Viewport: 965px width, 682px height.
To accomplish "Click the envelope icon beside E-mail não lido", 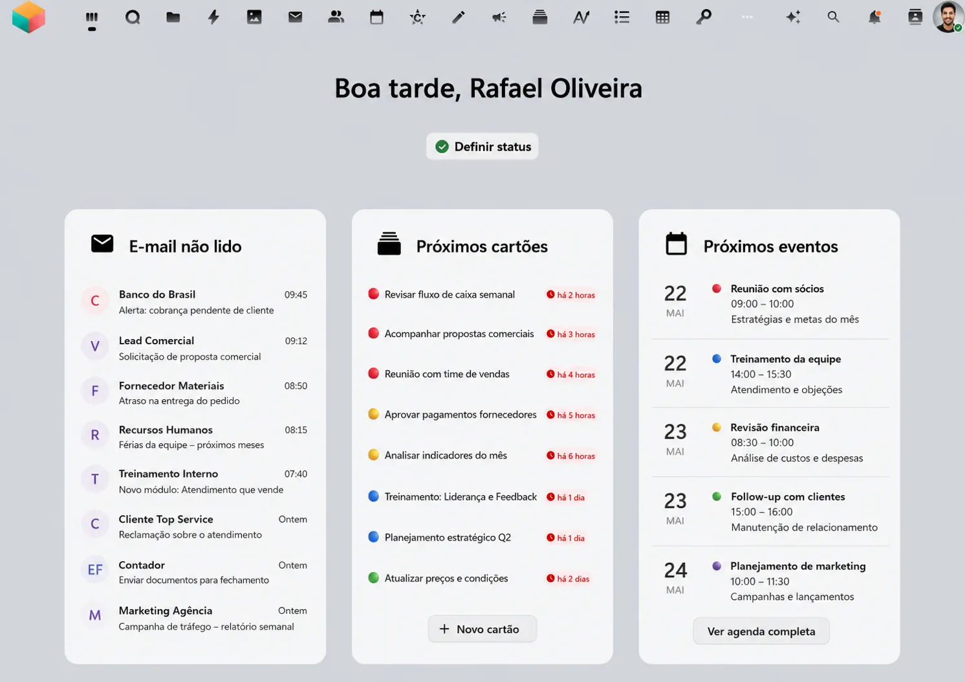I will pyautogui.click(x=102, y=244).
